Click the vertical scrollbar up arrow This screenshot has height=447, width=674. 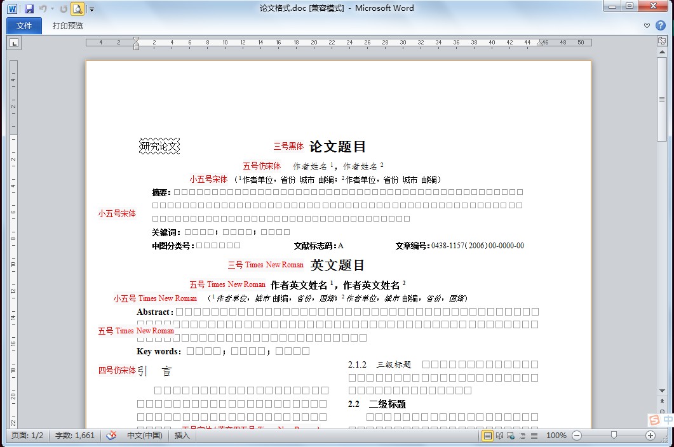[x=662, y=52]
